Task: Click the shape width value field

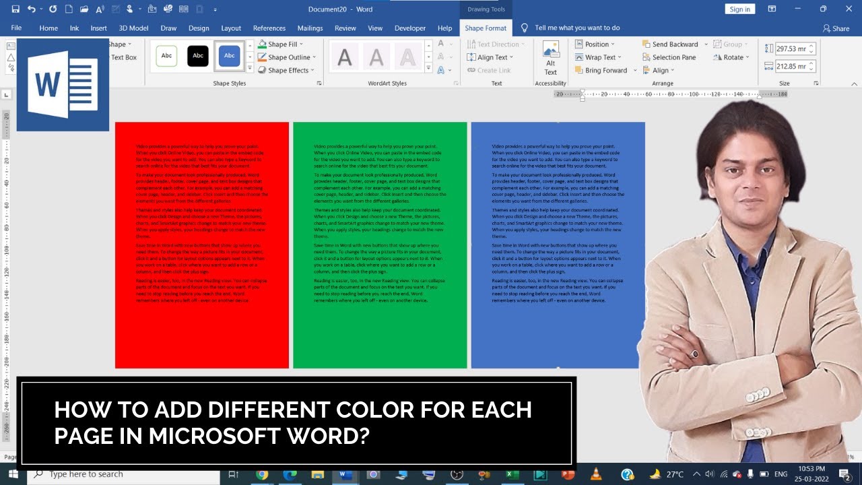Action: click(791, 66)
